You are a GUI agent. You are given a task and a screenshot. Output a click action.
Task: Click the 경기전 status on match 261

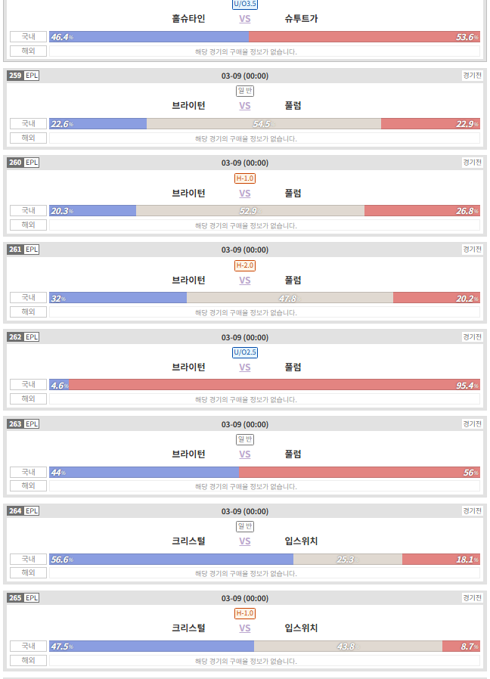click(473, 250)
